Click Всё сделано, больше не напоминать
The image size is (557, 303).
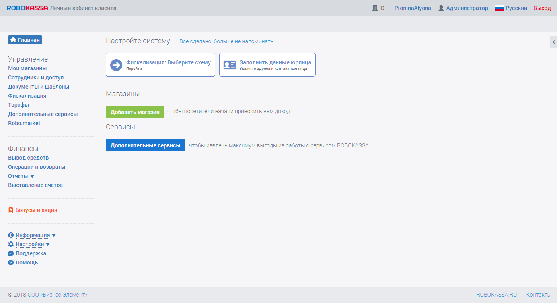click(x=226, y=41)
